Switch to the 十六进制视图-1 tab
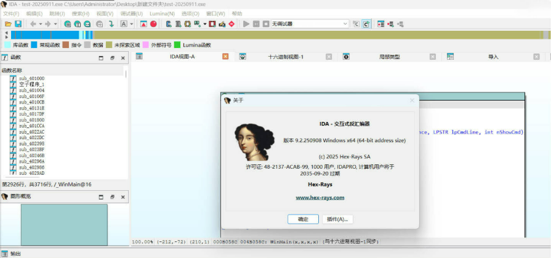 click(285, 57)
